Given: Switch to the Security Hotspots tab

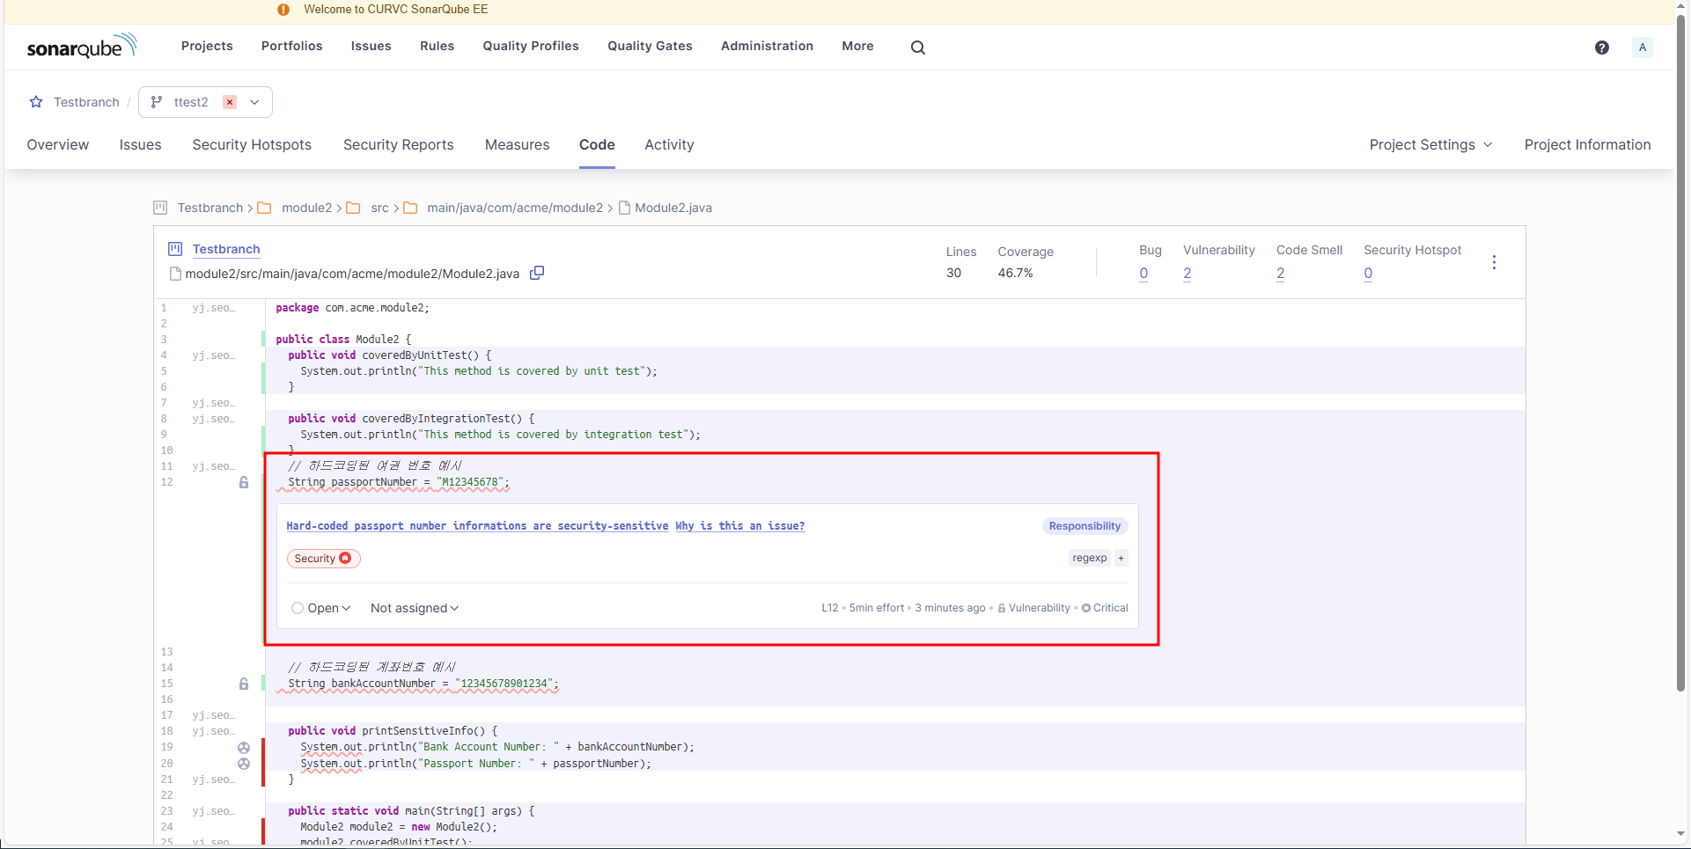Looking at the screenshot, I should click(x=252, y=144).
